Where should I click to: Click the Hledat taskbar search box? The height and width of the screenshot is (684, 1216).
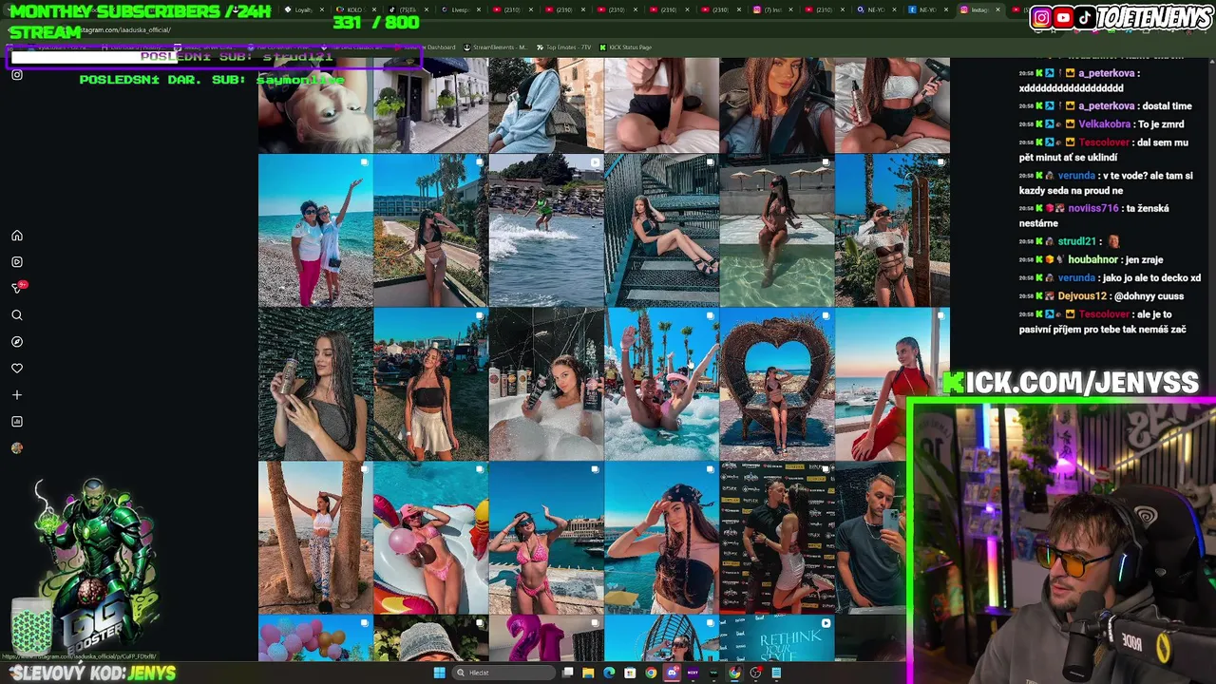tap(502, 673)
